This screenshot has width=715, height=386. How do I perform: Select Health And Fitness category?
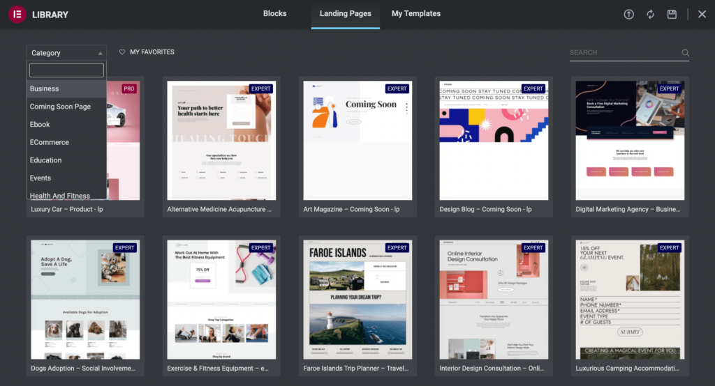tap(66, 195)
